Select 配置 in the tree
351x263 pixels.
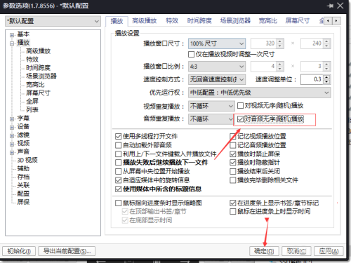coord(23,194)
